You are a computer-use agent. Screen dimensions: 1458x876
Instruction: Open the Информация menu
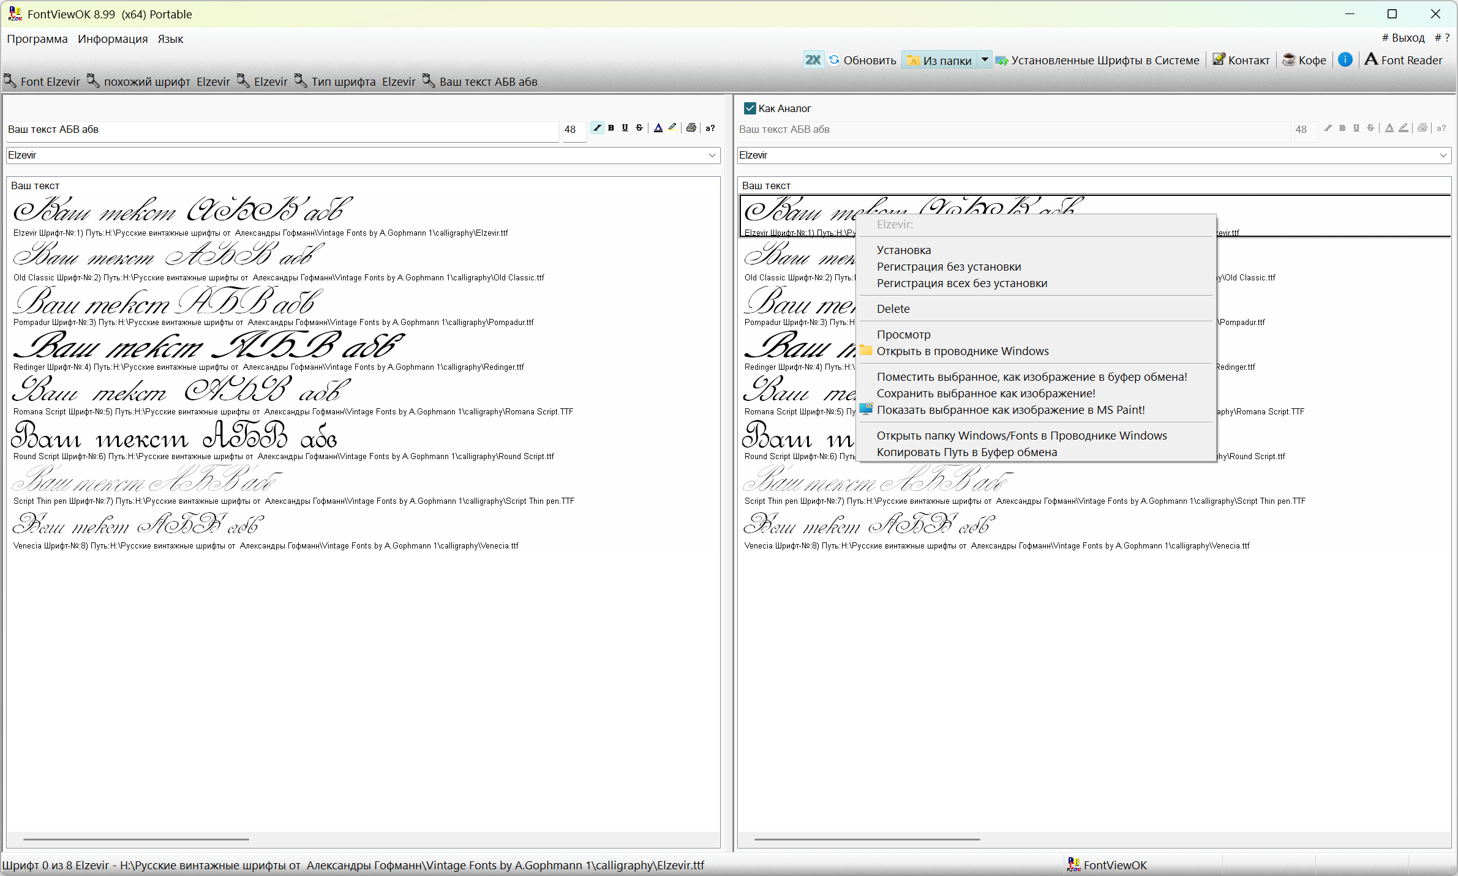click(113, 39)
